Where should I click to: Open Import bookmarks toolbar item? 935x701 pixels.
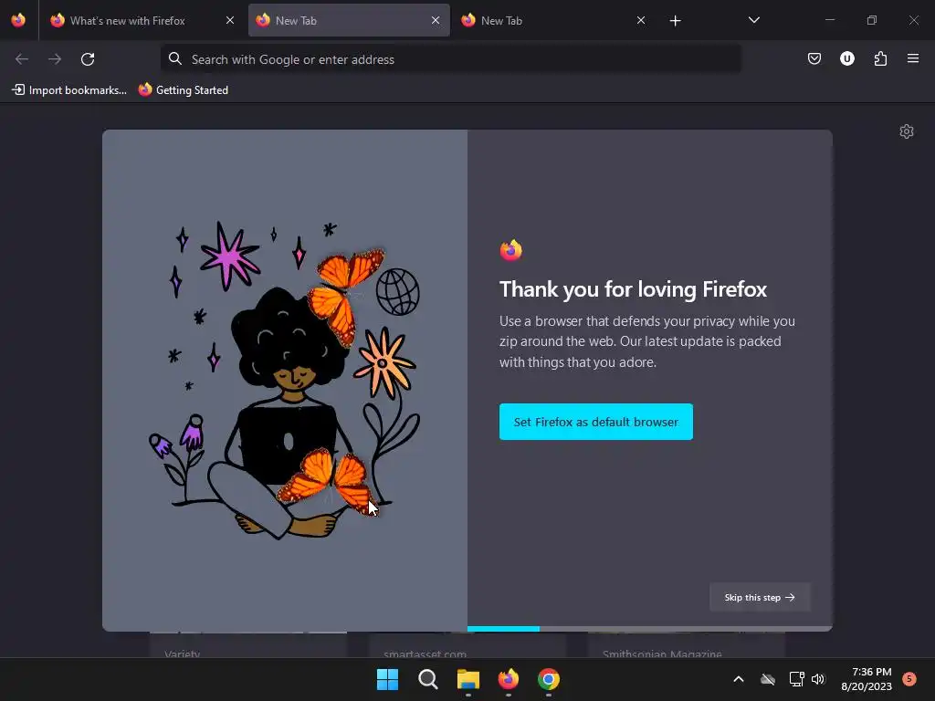click(x=69, y=90)
